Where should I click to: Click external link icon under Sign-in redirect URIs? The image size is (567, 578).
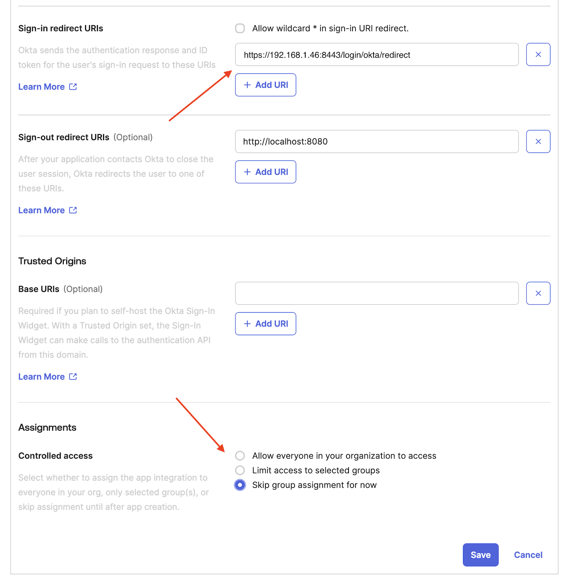point(73,87)
